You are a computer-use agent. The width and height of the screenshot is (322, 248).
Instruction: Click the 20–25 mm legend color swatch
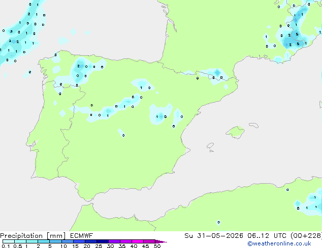[90, 241]
